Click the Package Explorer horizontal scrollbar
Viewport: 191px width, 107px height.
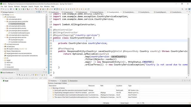[10, 69]
